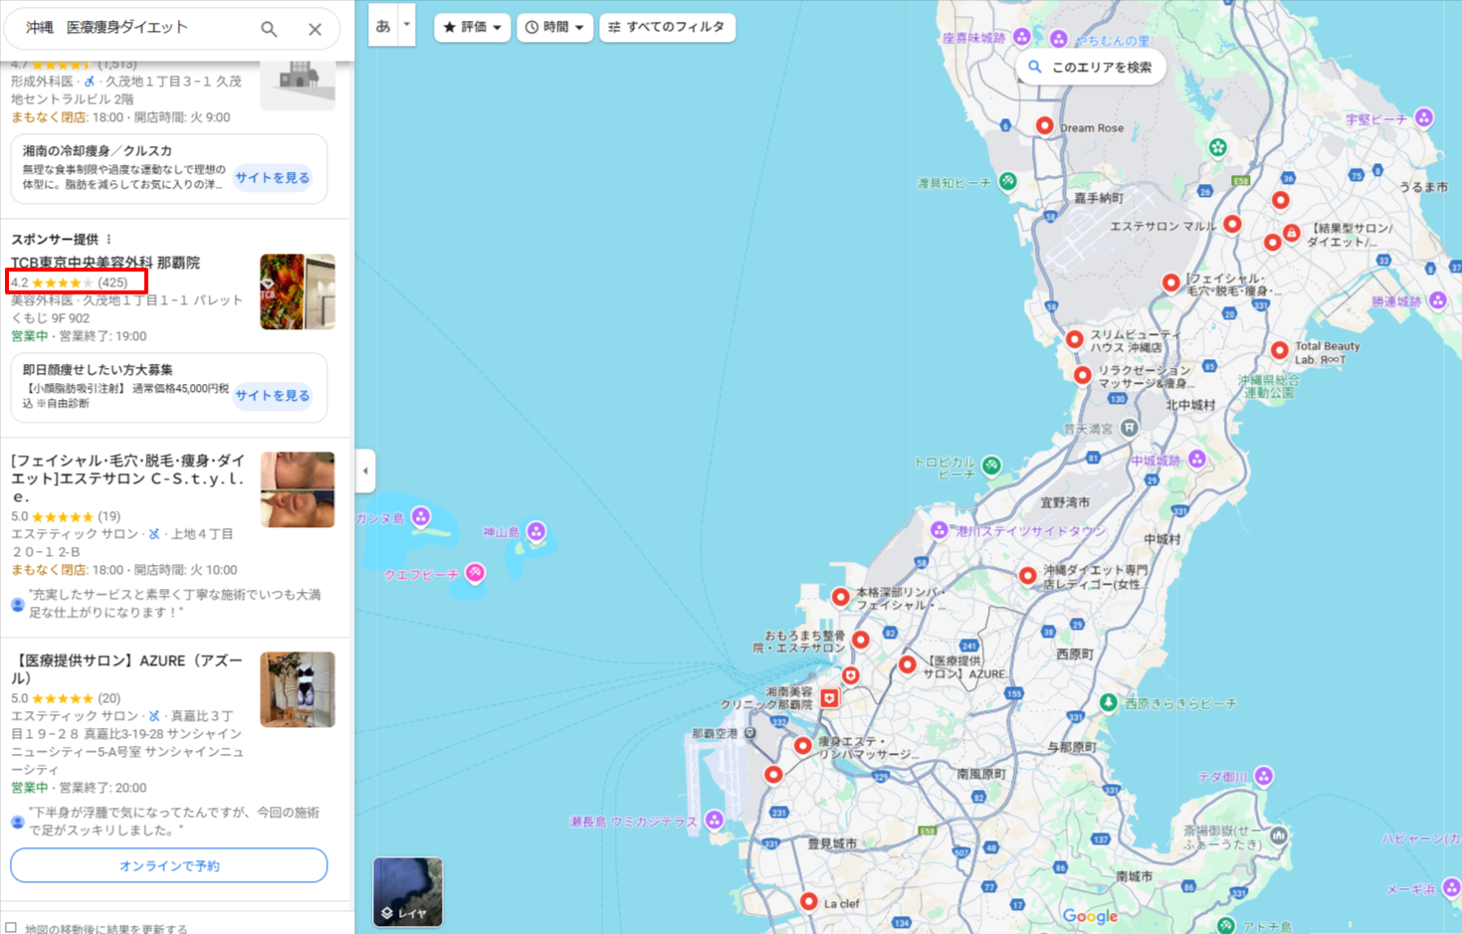
Task: Click C-S.t.y.l.e. listing photo thumbnail
Action: coord(298,489)
